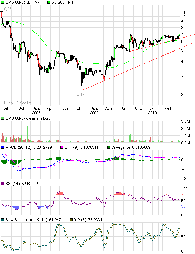The height and width of the screenshot is (254, 195).
Task: Click the tallest green volume bar spike
Action: pyautogui.click(x=27, y=134)
